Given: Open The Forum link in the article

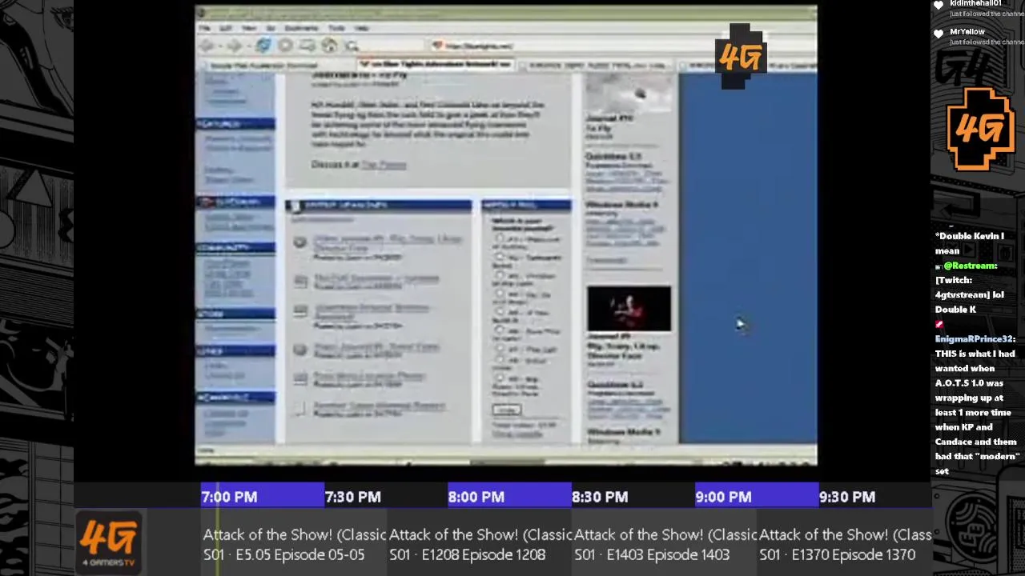Looking at the screenshot, I should point(384,165).
